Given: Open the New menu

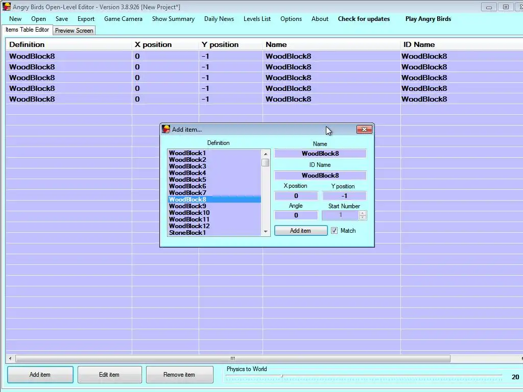Looking at the screenshot, I should click(x=15, y=19).
